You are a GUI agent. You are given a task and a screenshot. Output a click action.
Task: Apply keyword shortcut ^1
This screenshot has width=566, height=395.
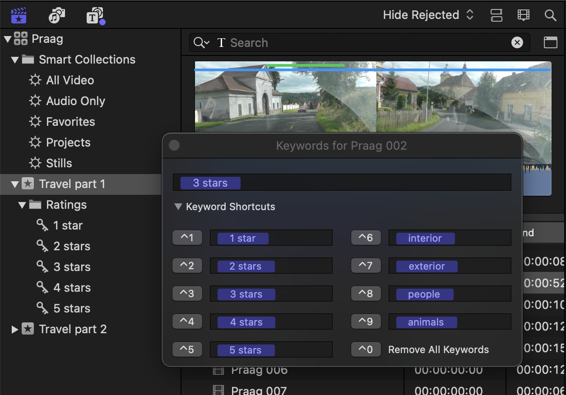pos(187,238)
